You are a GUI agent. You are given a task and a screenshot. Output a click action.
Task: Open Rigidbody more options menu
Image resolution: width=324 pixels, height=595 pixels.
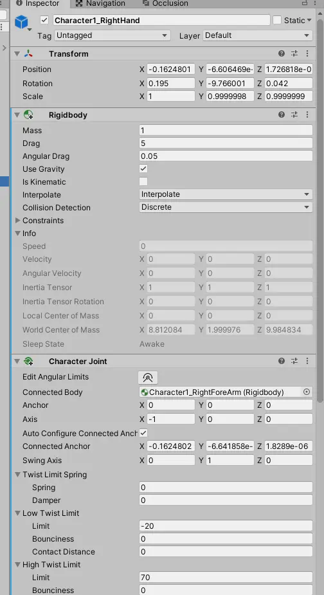point(307,114)
